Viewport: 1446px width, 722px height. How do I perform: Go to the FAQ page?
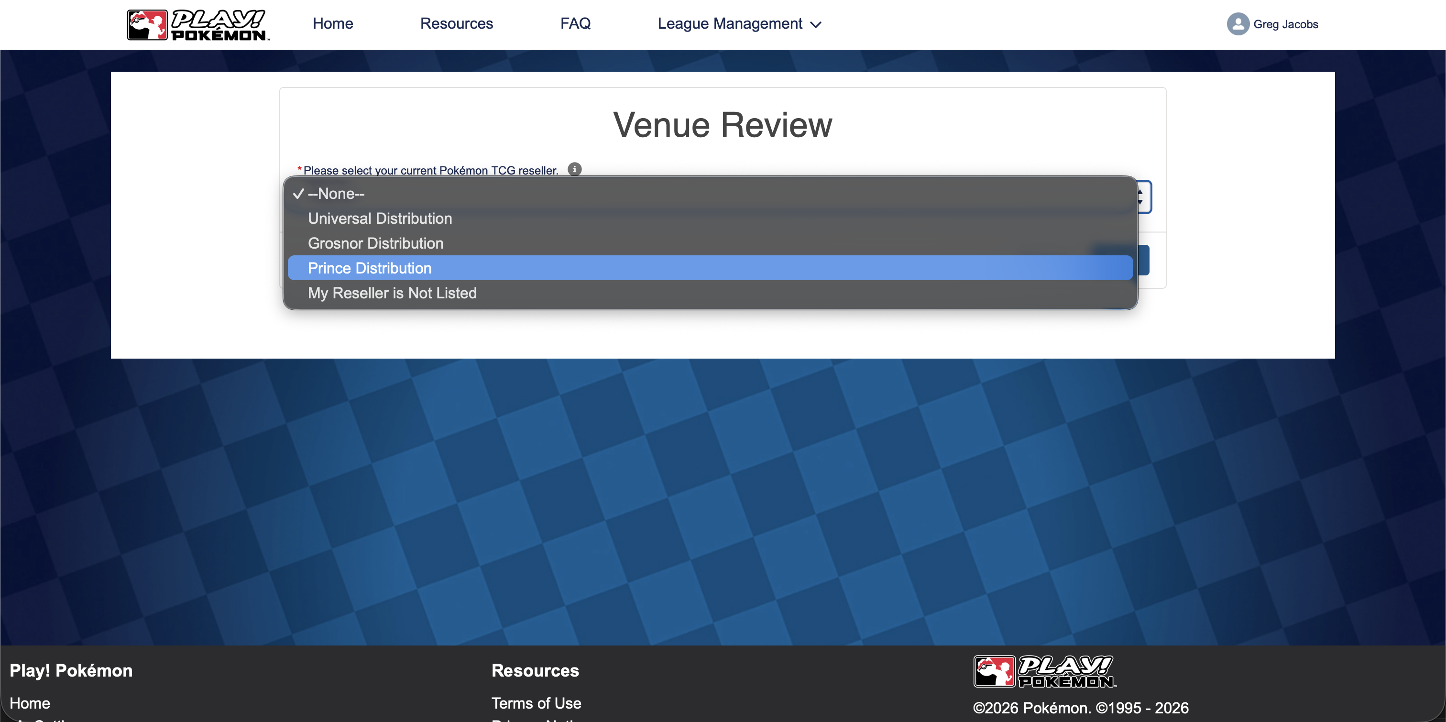[575, 23]
